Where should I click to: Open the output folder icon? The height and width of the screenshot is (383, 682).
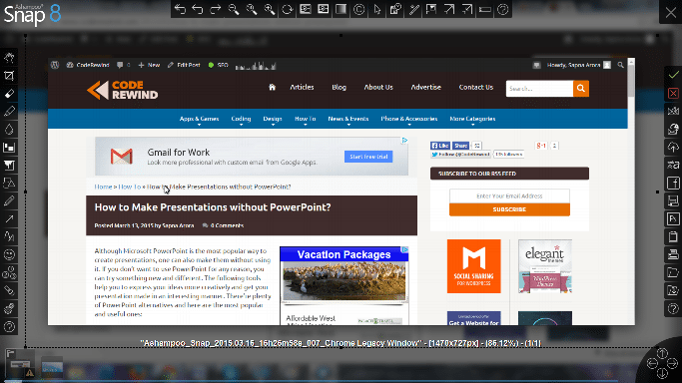pyautogui.click(x=673, y=272)
